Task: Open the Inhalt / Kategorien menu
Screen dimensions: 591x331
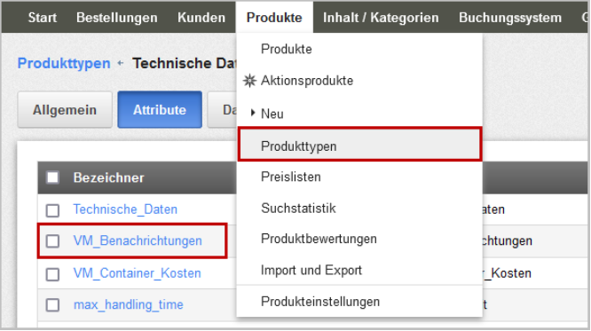Action: pos(381,18)
